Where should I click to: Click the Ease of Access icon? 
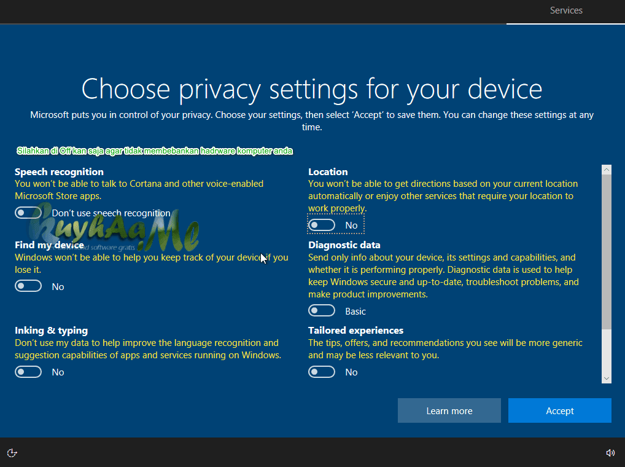(12, 453)
